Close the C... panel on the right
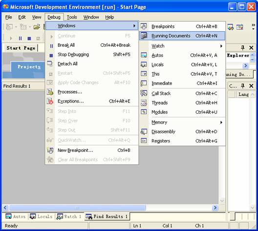 click(x=251, y=85)
